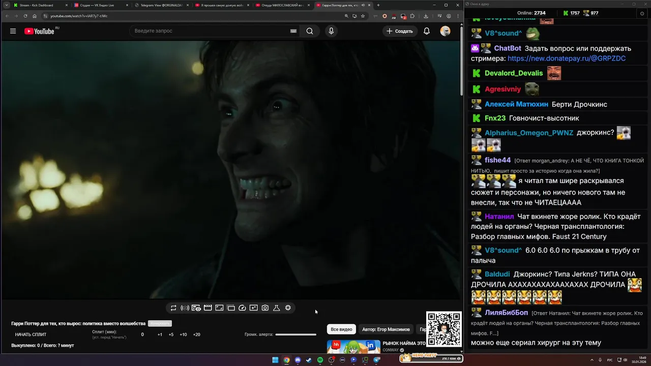
Task: Click the video title about Гарри Поттер
Action: click(78, 323)
